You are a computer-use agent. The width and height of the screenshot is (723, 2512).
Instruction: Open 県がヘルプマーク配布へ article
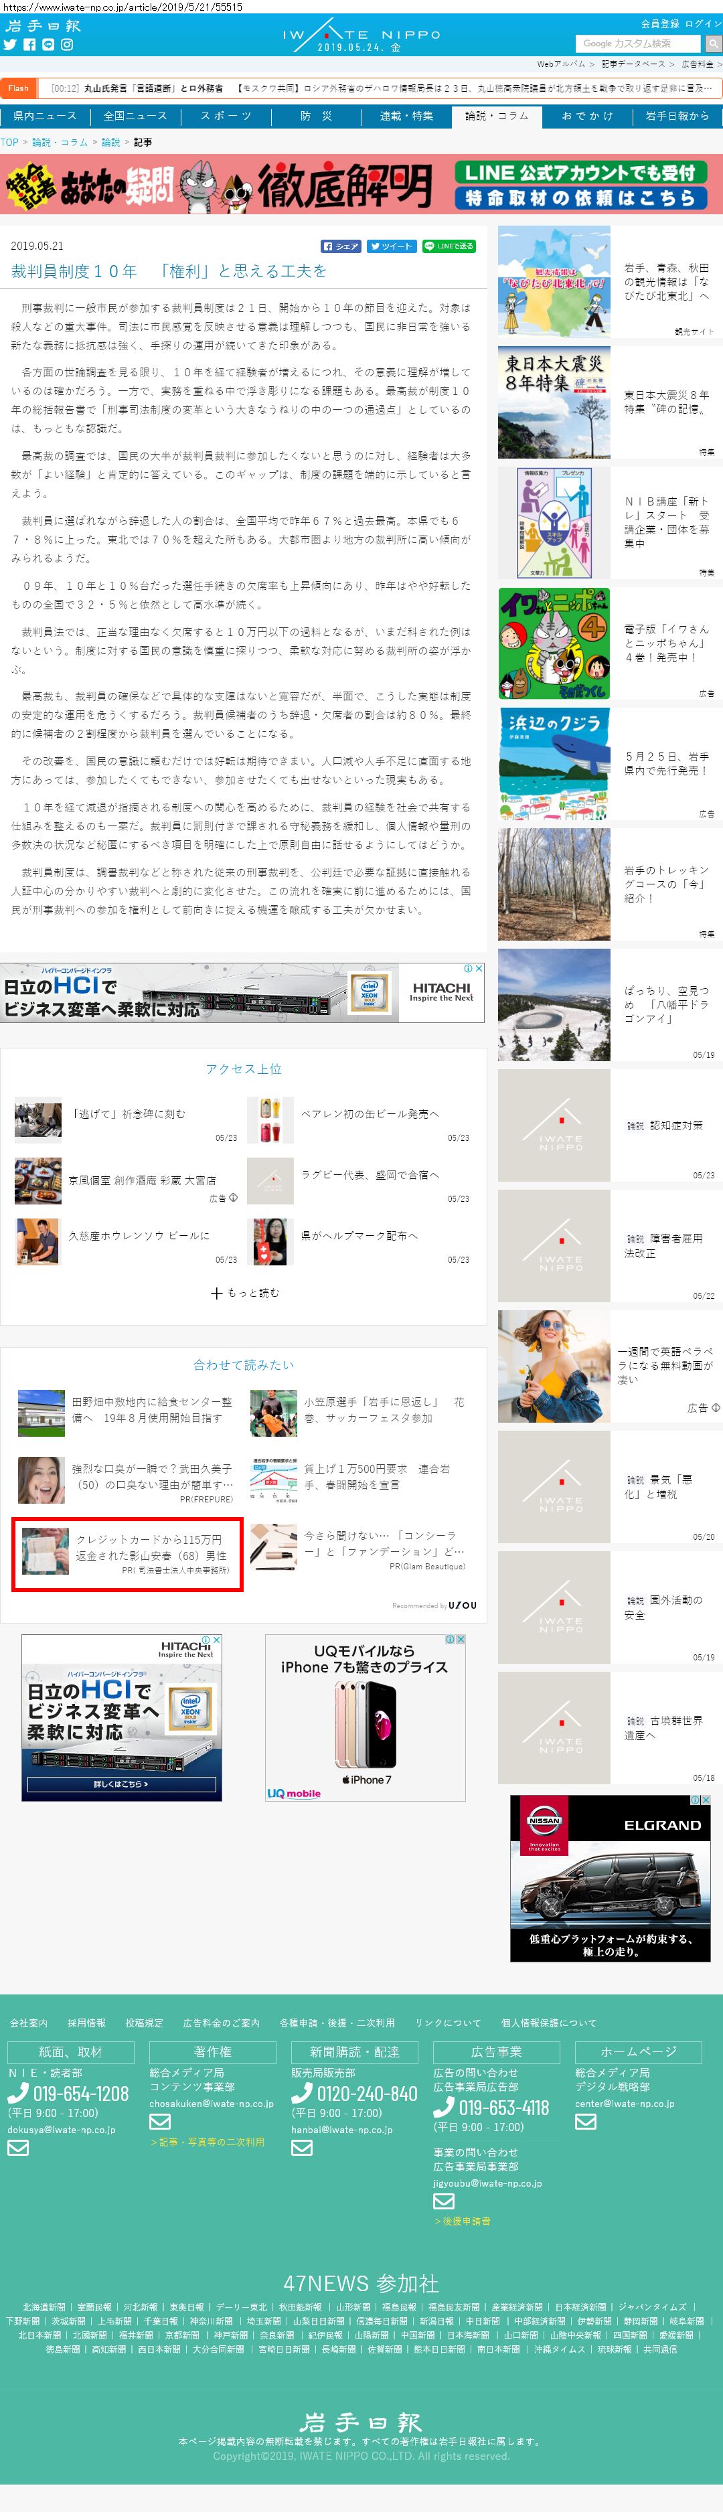[x=359, y=1235]
